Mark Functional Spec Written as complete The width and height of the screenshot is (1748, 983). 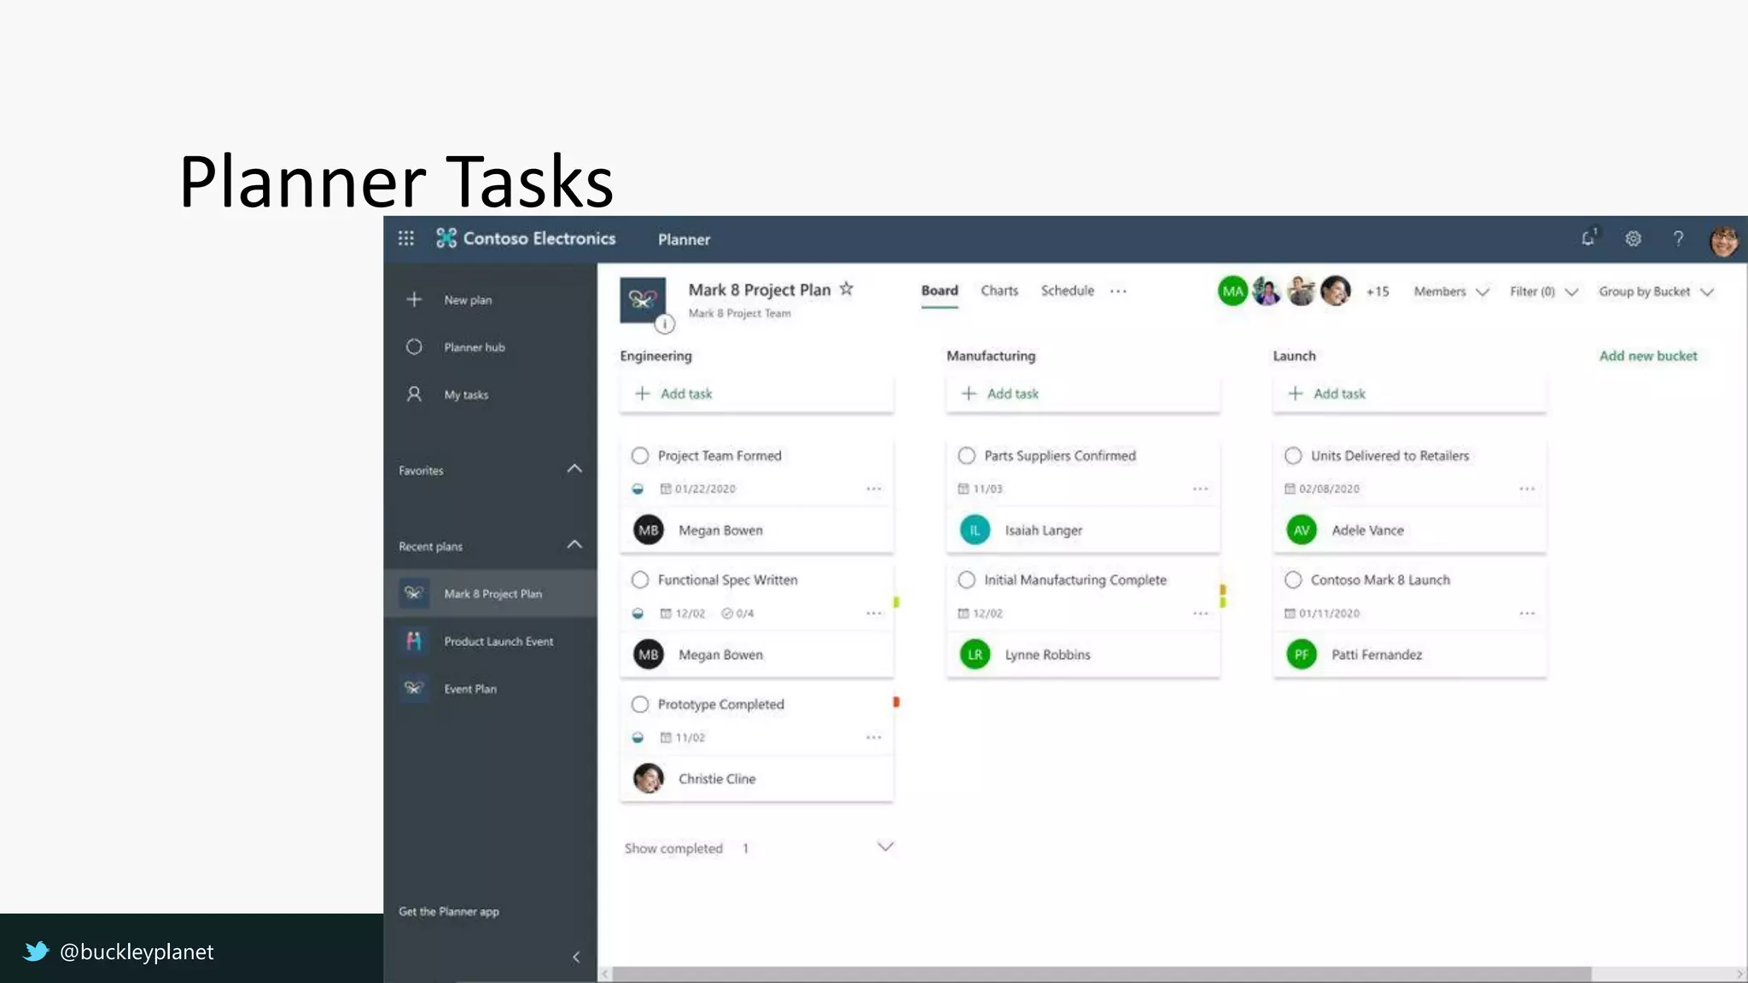[x=640, y=580]
